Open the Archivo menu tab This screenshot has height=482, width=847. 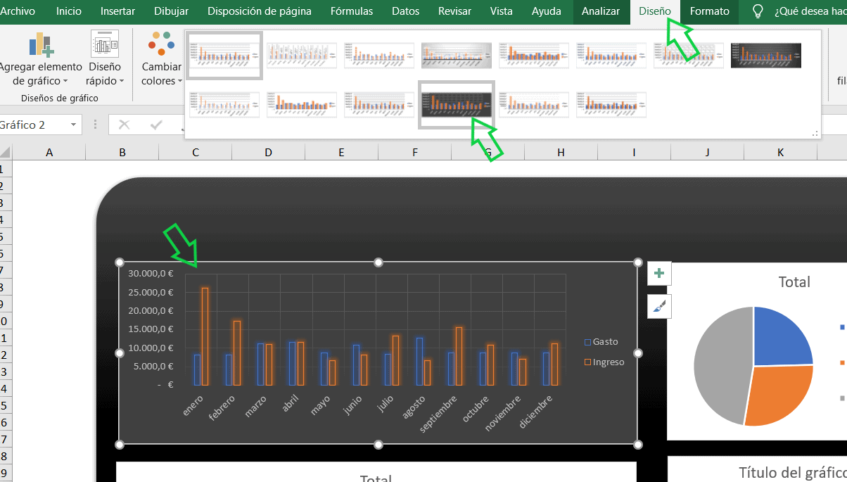(x=18, y=11)
